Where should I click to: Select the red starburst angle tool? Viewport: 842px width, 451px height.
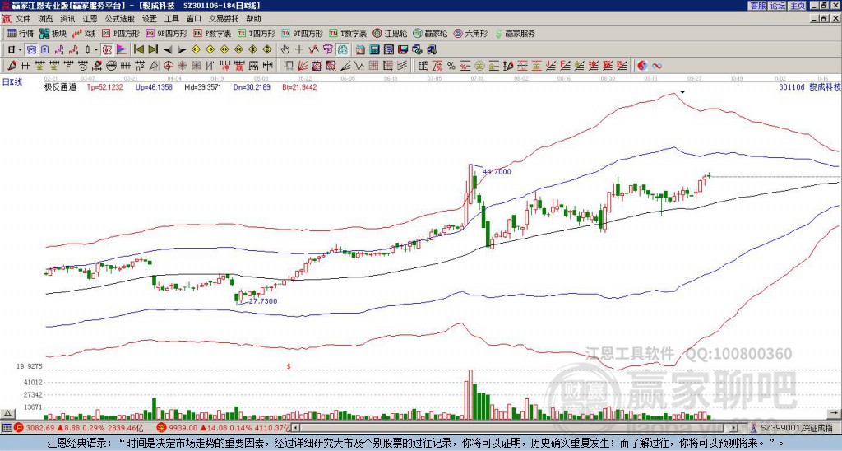pyautogui.click(x=182, y=66)
